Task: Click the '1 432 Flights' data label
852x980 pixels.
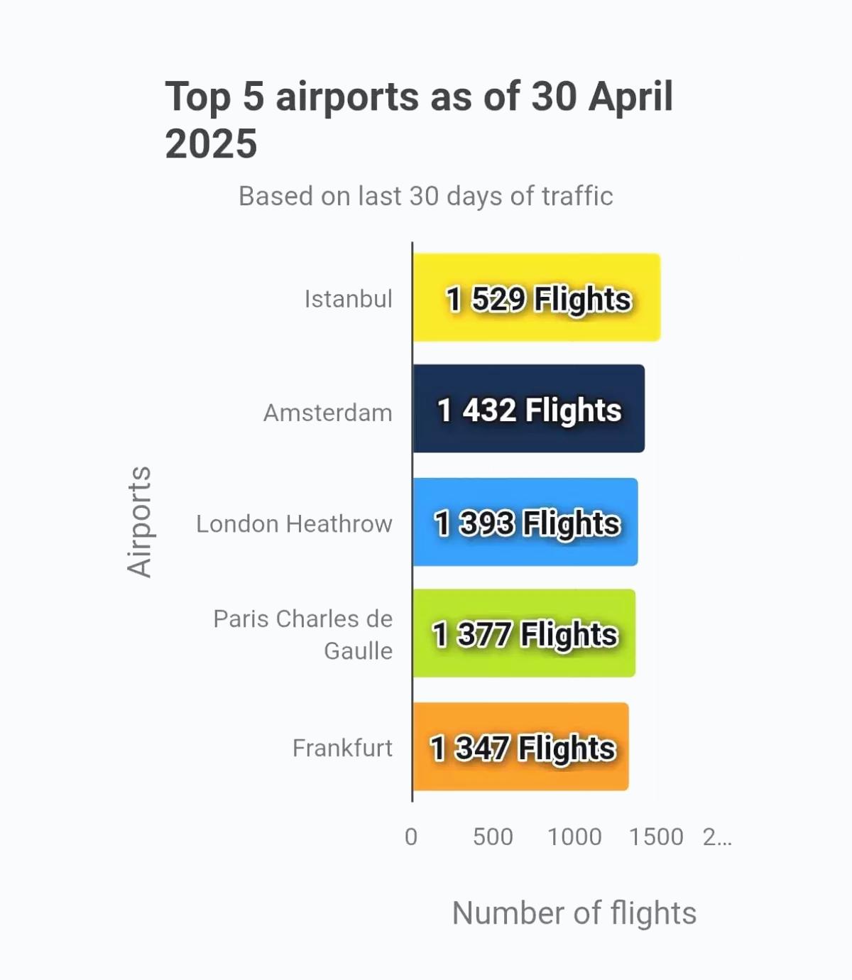Action: (530, 410)
